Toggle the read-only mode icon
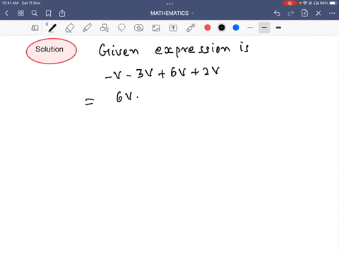Image resolution: width=339 pixels, height=254 pixels. click(35, 28)
